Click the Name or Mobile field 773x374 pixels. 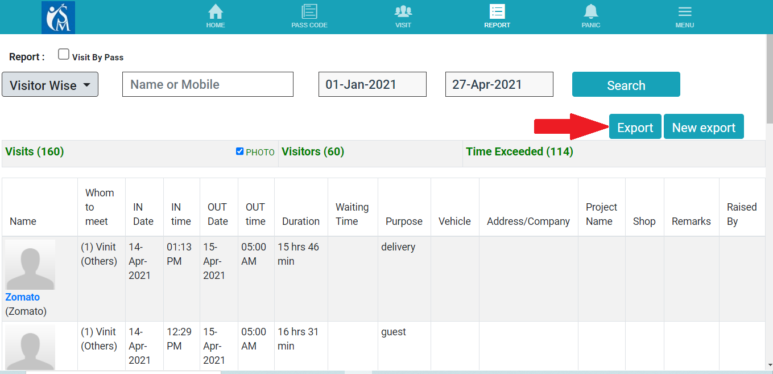click(208, 84)
